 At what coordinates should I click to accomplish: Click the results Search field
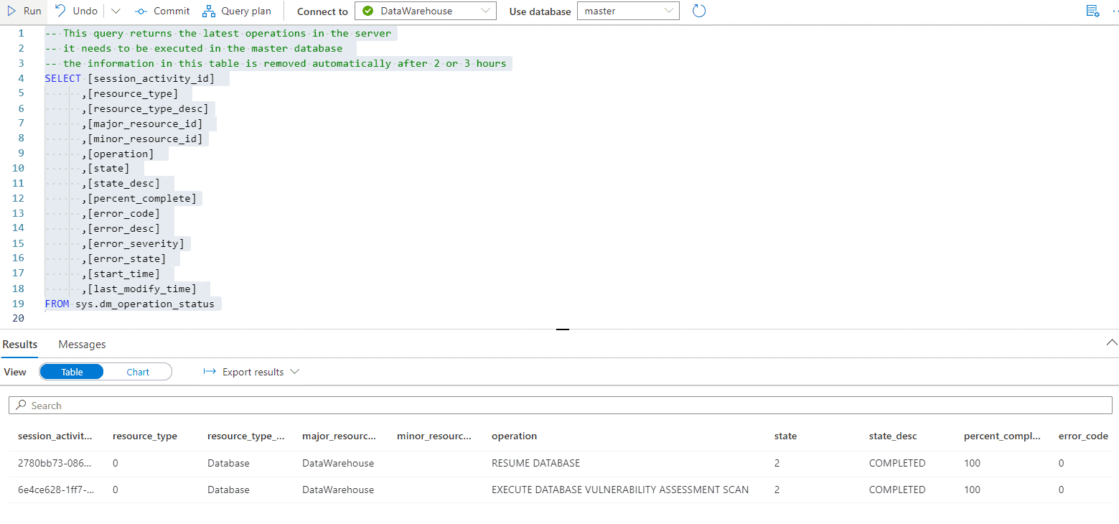(x=560, y=406)
